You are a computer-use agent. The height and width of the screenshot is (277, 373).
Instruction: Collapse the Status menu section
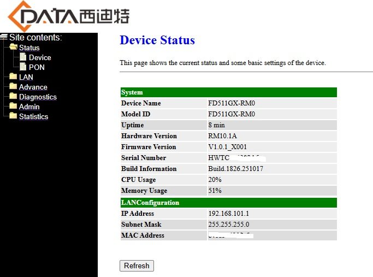pyautogui.click(x=29, y=48)
